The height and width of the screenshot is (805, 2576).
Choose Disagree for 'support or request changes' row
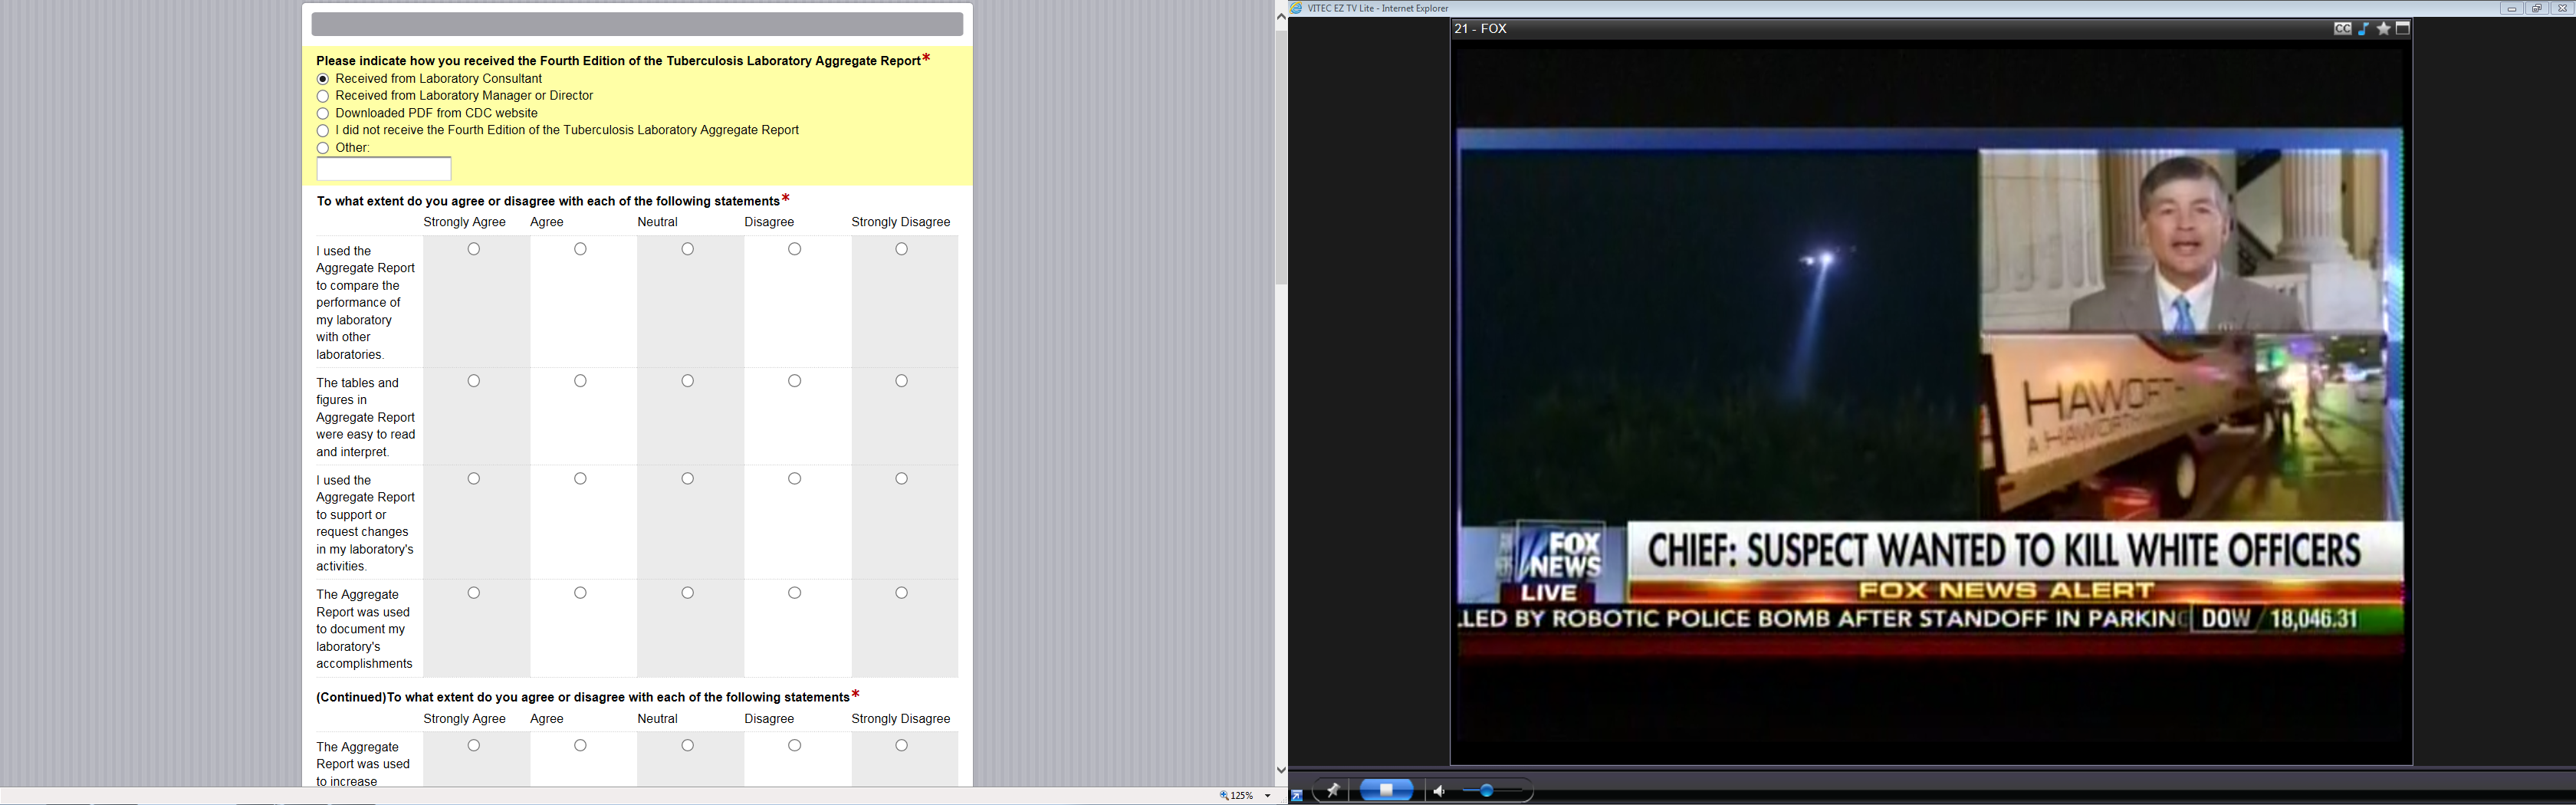point(795,479)
